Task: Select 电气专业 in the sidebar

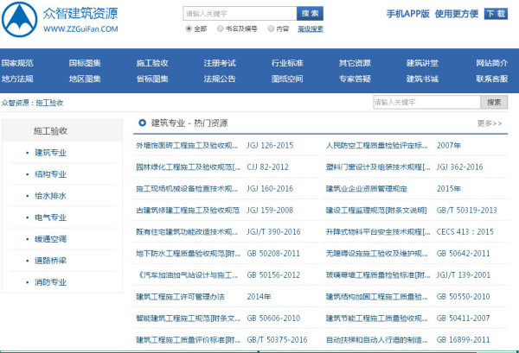Action: tap(51, 217)
